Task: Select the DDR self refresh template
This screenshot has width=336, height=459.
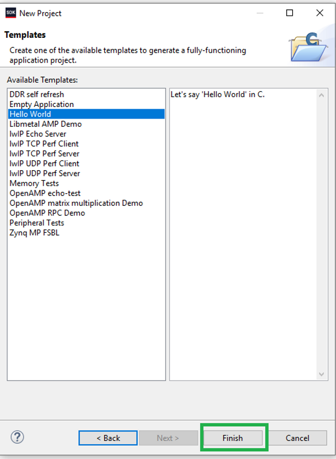Action: tap(37, 94)
